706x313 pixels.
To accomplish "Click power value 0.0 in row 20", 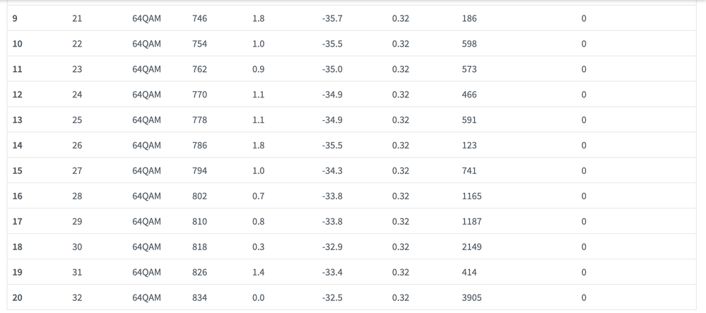I will pos(259,297).
